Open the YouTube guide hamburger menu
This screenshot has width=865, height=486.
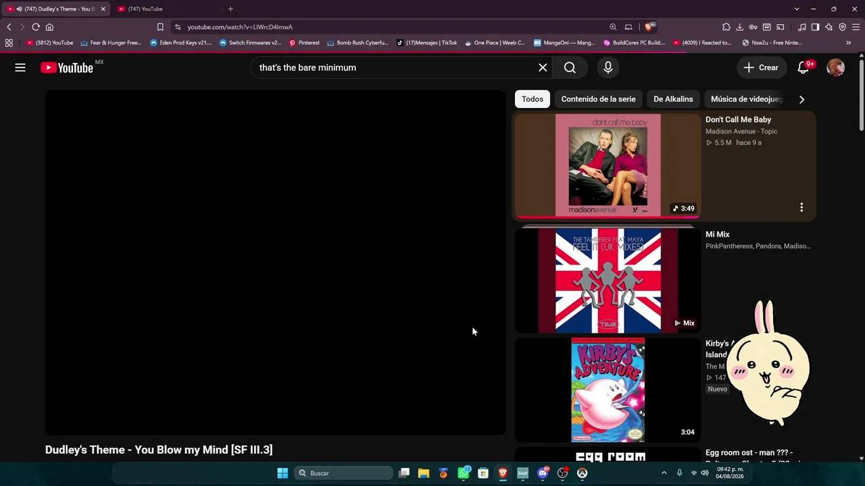(x=20, y=67)
